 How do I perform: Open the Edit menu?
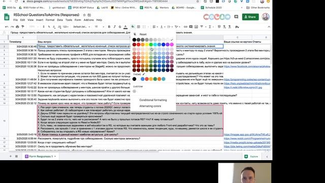pyautogui.click(x=22, y=20)
